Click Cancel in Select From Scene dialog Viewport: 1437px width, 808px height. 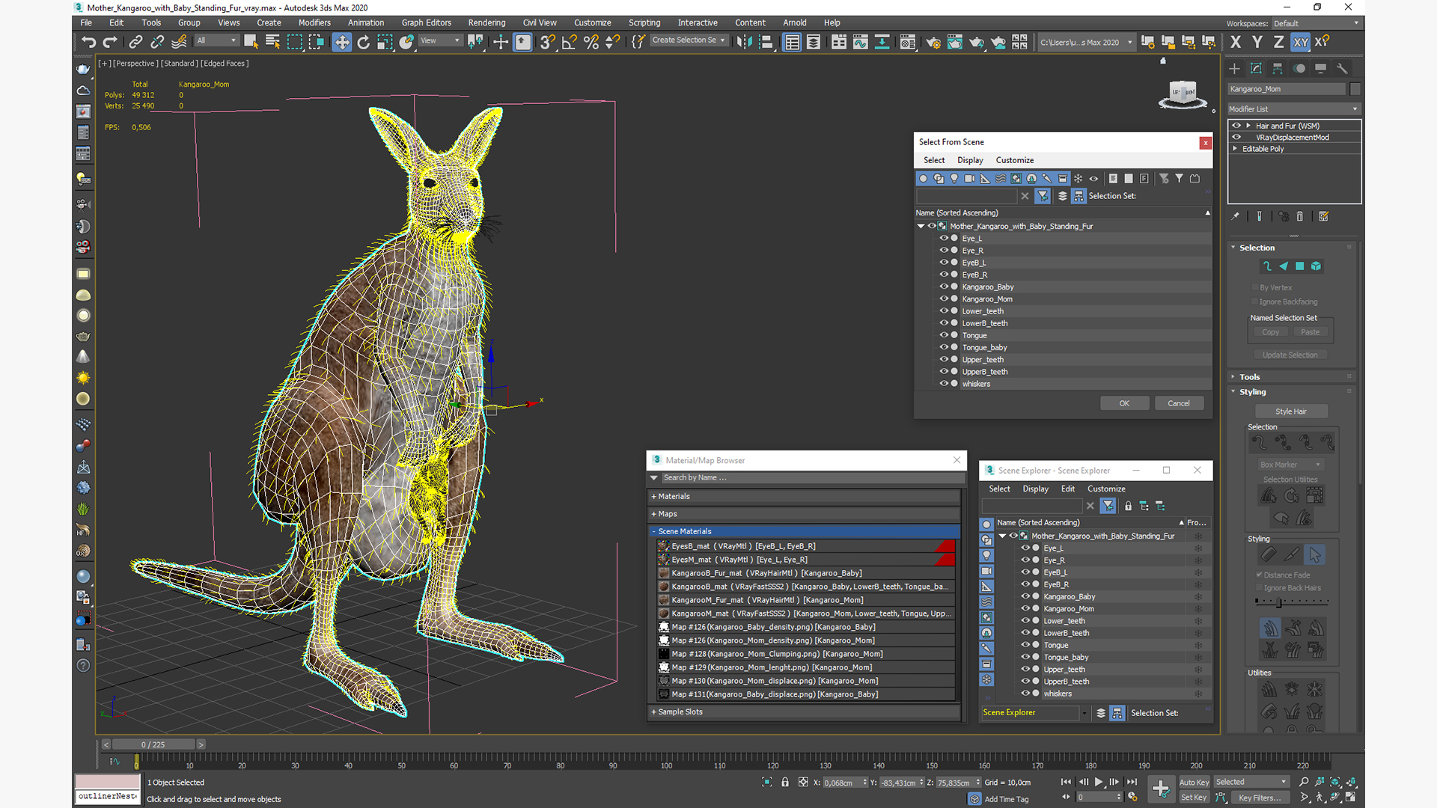pos(1179,403)
